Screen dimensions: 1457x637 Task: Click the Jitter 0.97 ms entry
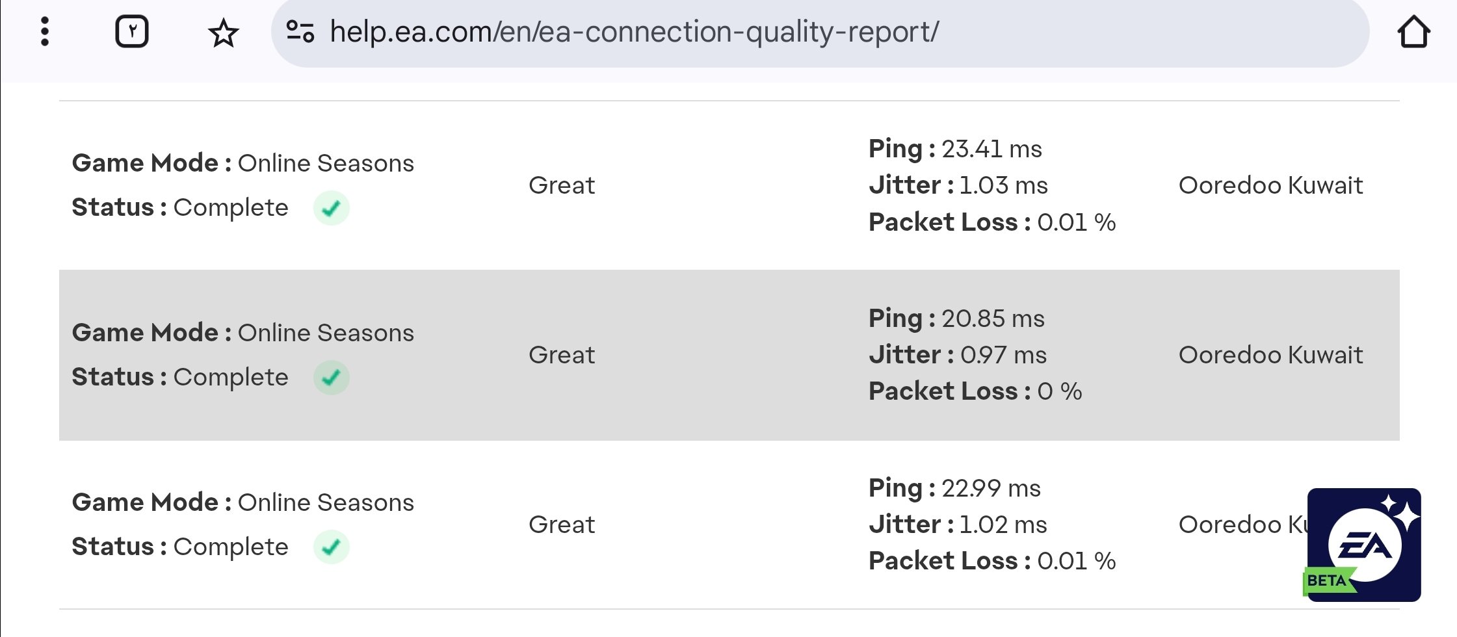tap(958, 355)
